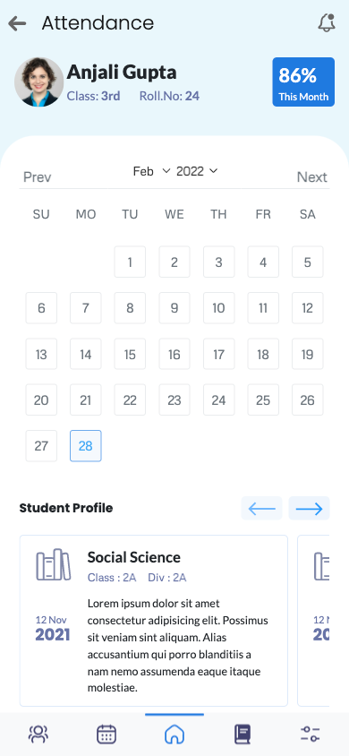Viewport: 349px width, 756px height.
Task: Open the book icon in bottom navigation
Action: click(243, 735)
